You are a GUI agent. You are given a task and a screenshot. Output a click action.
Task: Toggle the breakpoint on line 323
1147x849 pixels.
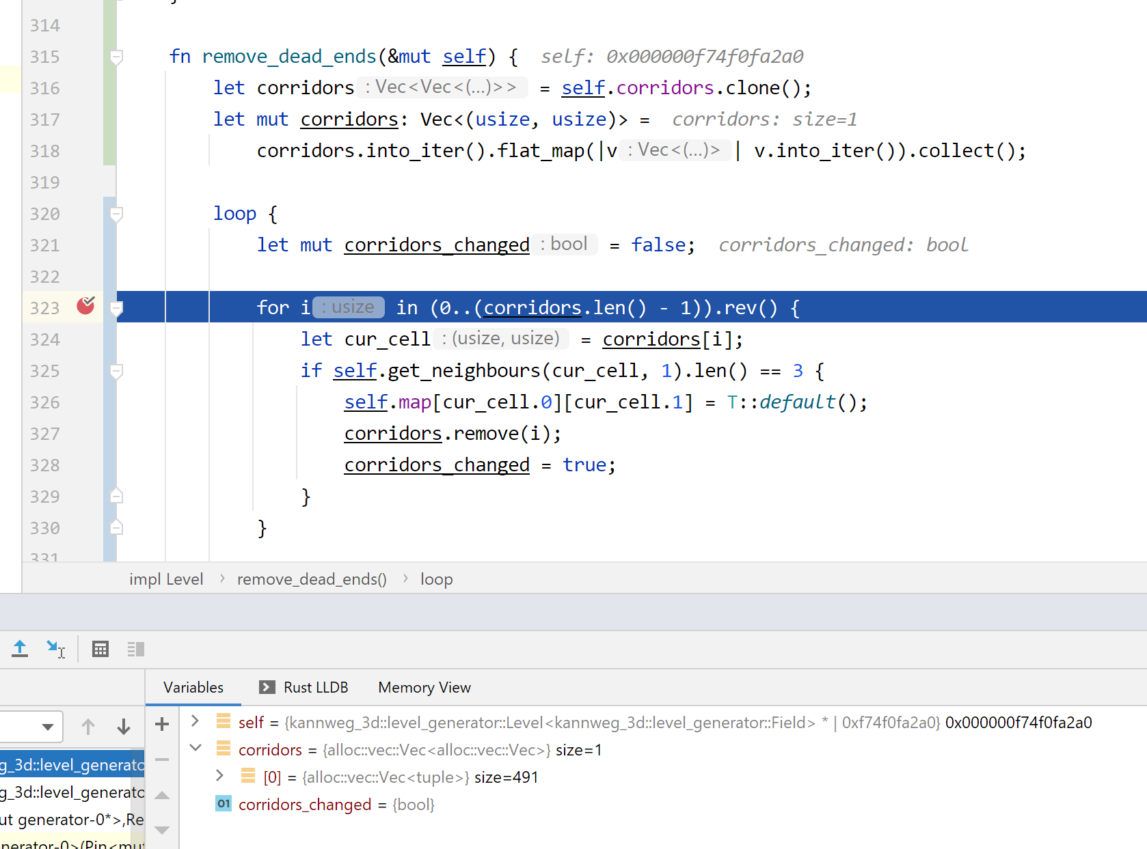(x=85, y=307)
